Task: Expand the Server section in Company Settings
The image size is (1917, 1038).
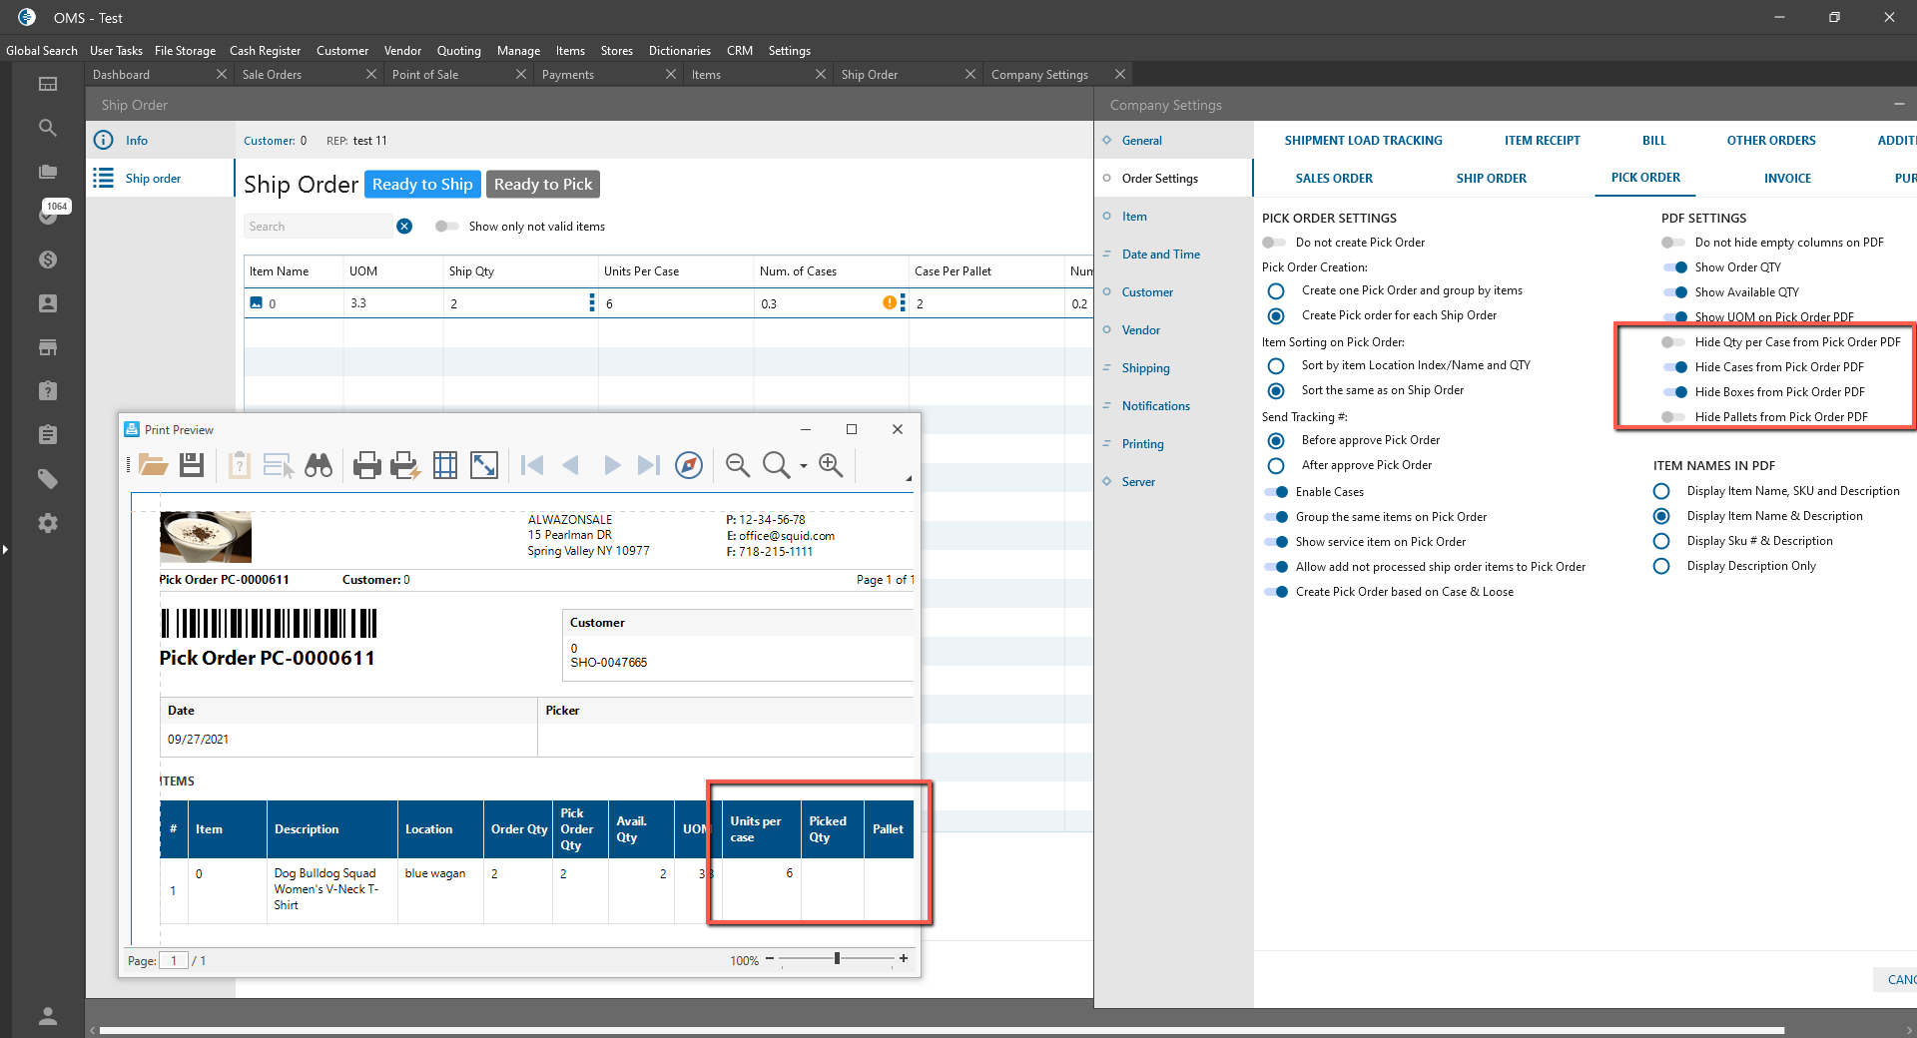Action: (1137, 482)
